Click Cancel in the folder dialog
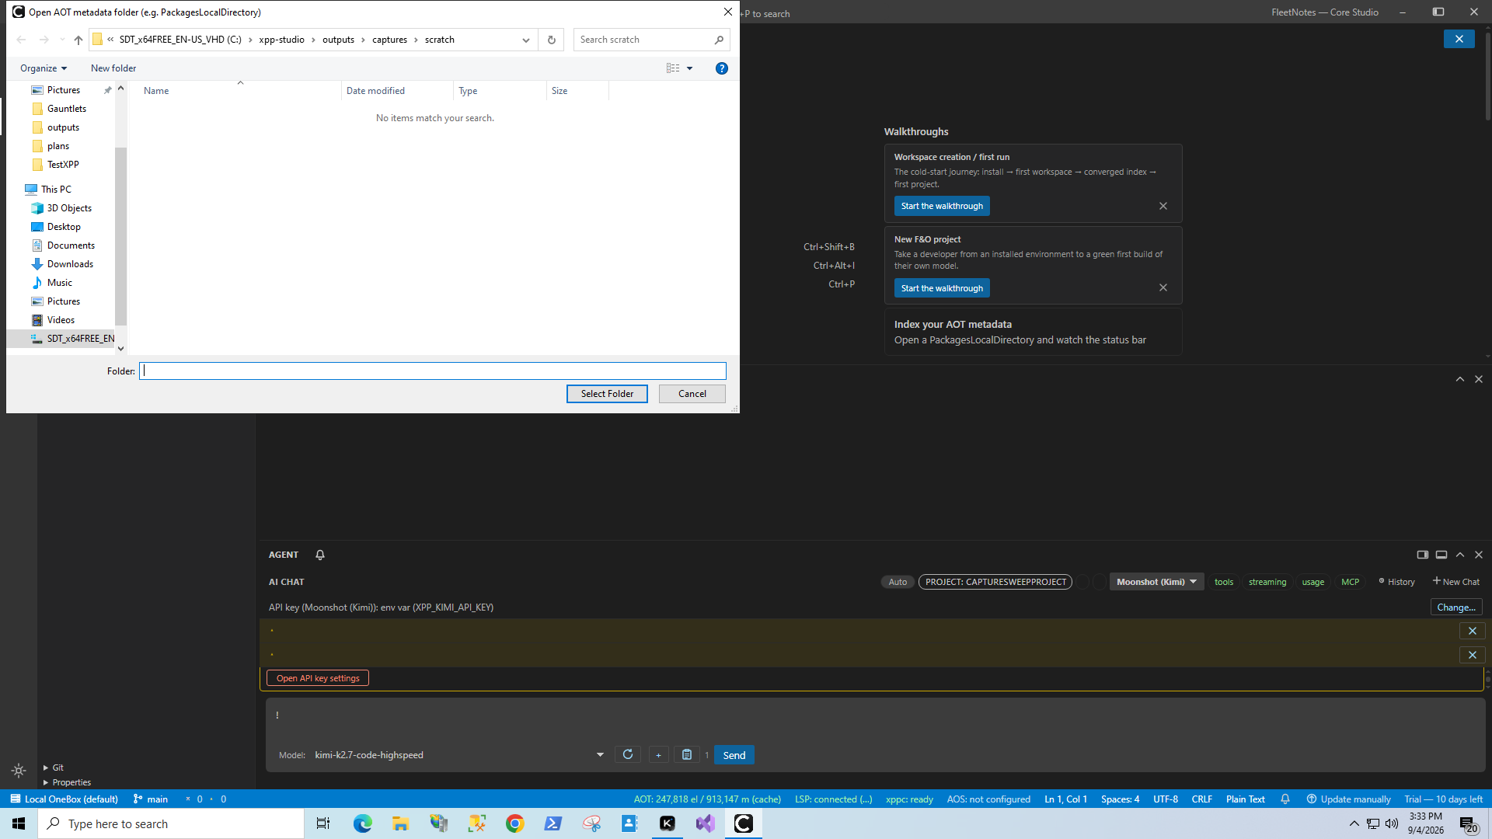The image size is (1492, 839). (x=692, y=394)
